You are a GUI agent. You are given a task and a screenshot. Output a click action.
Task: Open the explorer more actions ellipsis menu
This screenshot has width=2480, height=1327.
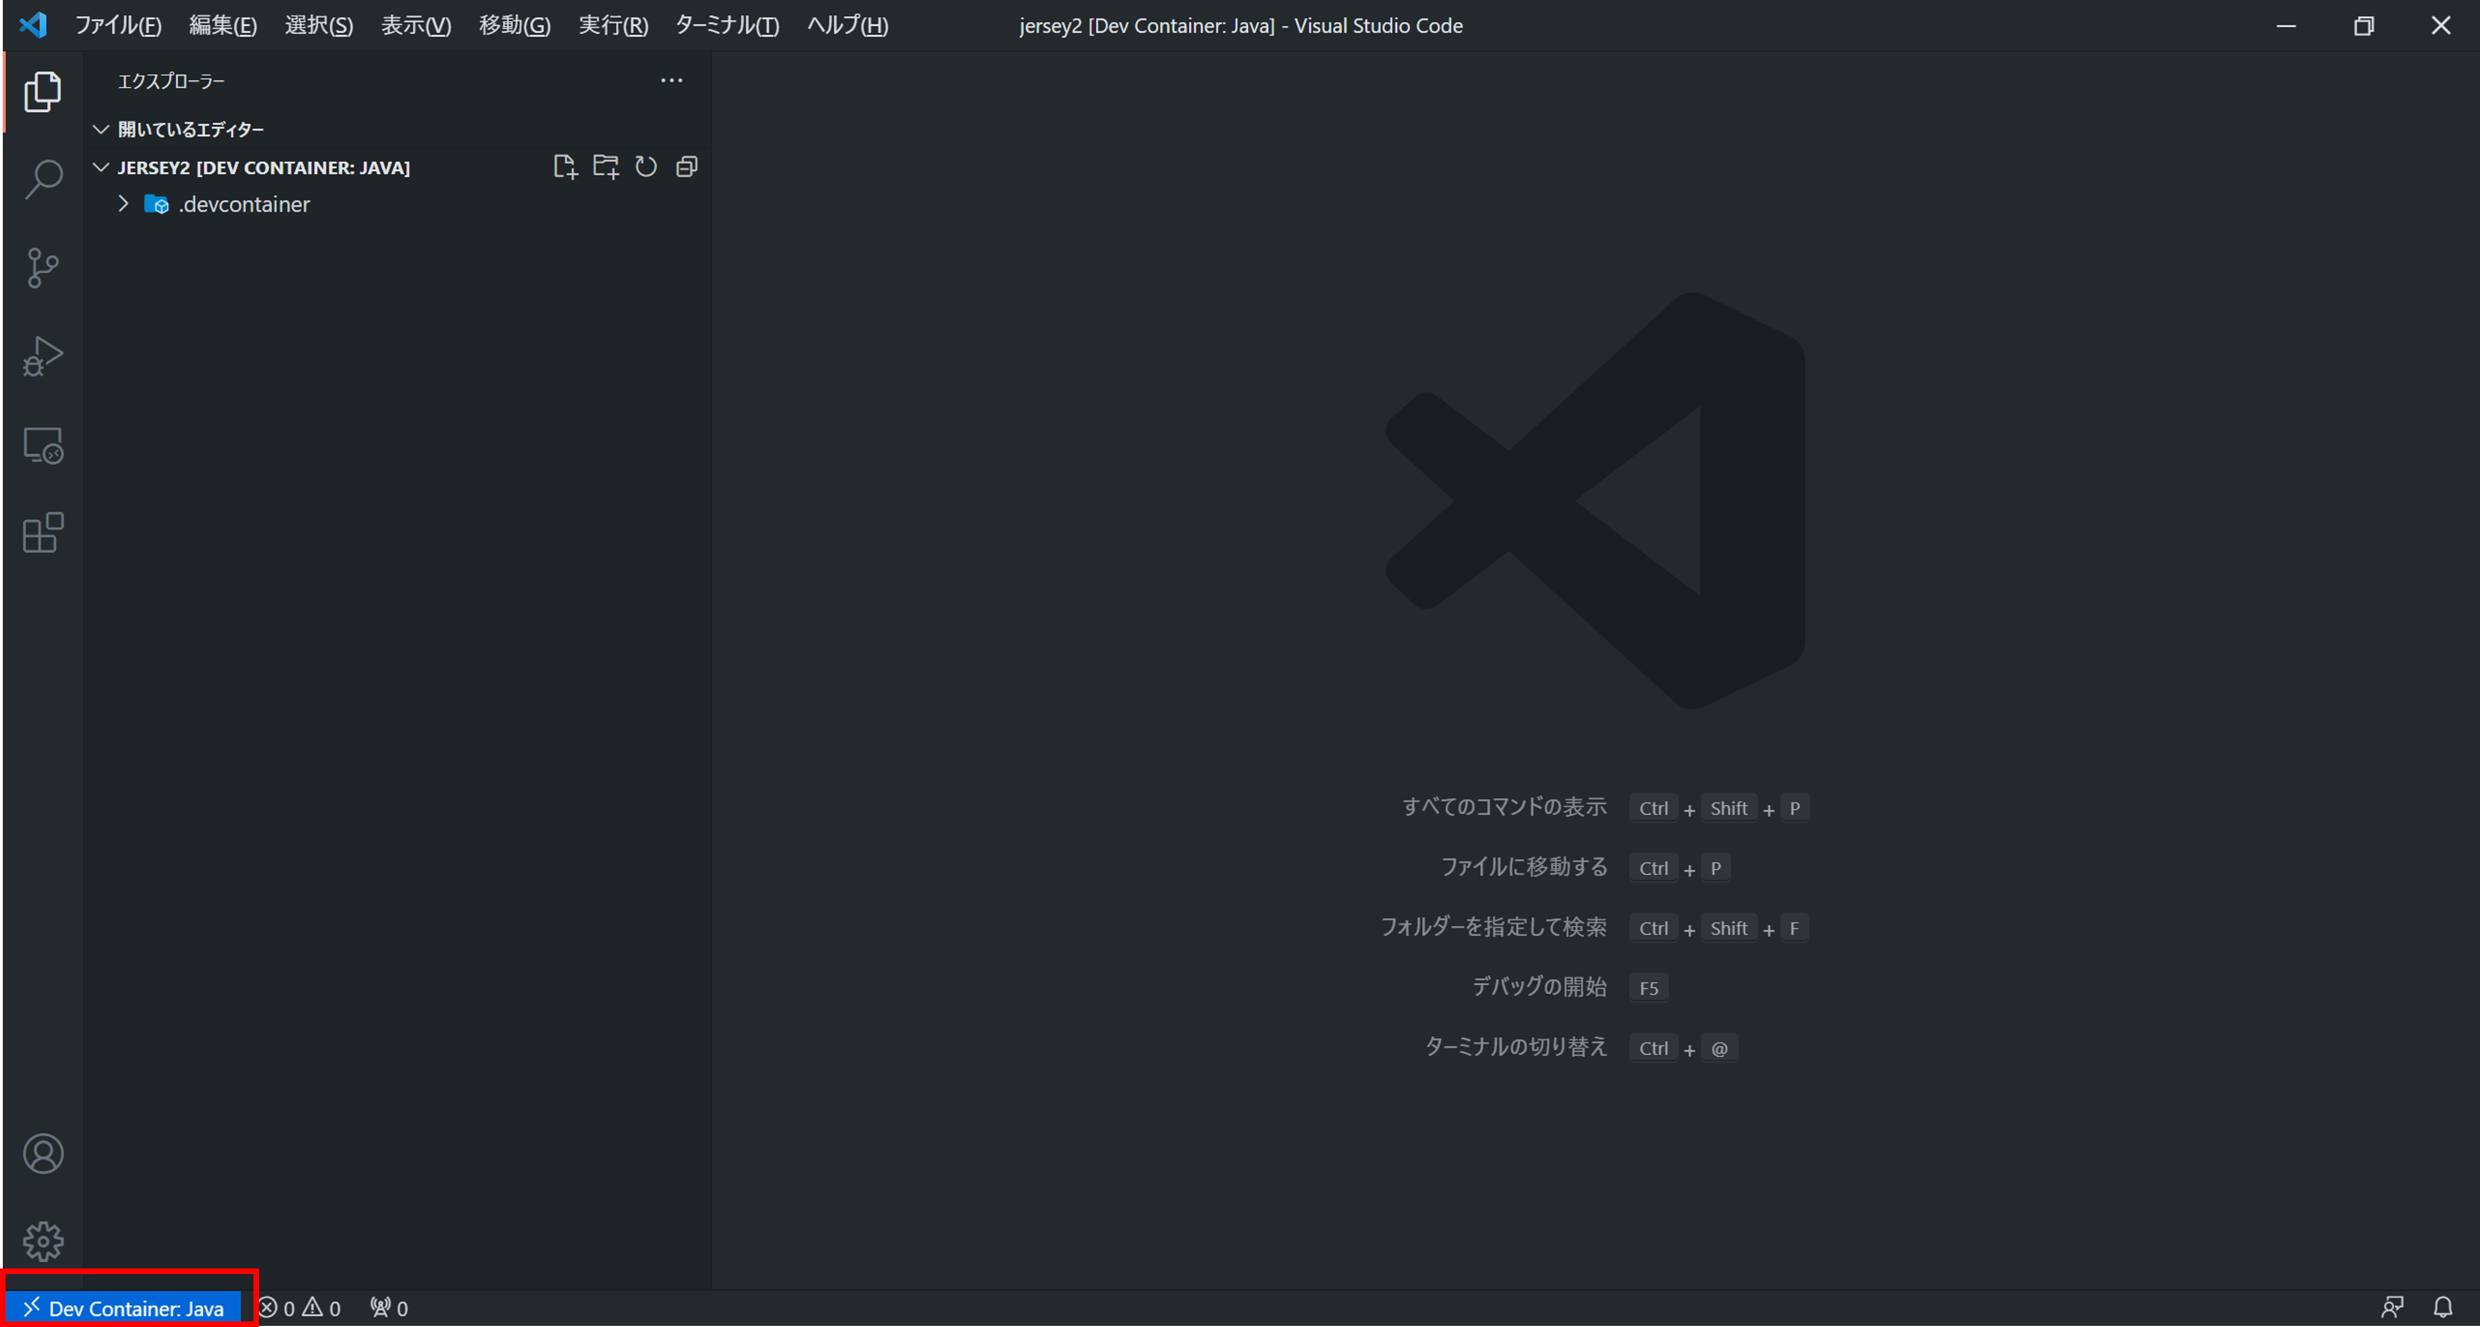pyautogui.click(x=671, y=81)
